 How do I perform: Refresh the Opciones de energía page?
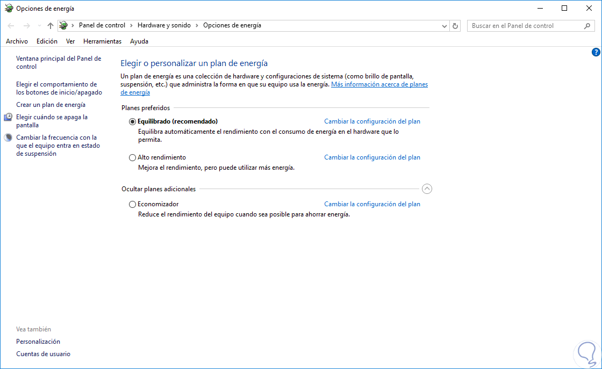tap(455, 26)
